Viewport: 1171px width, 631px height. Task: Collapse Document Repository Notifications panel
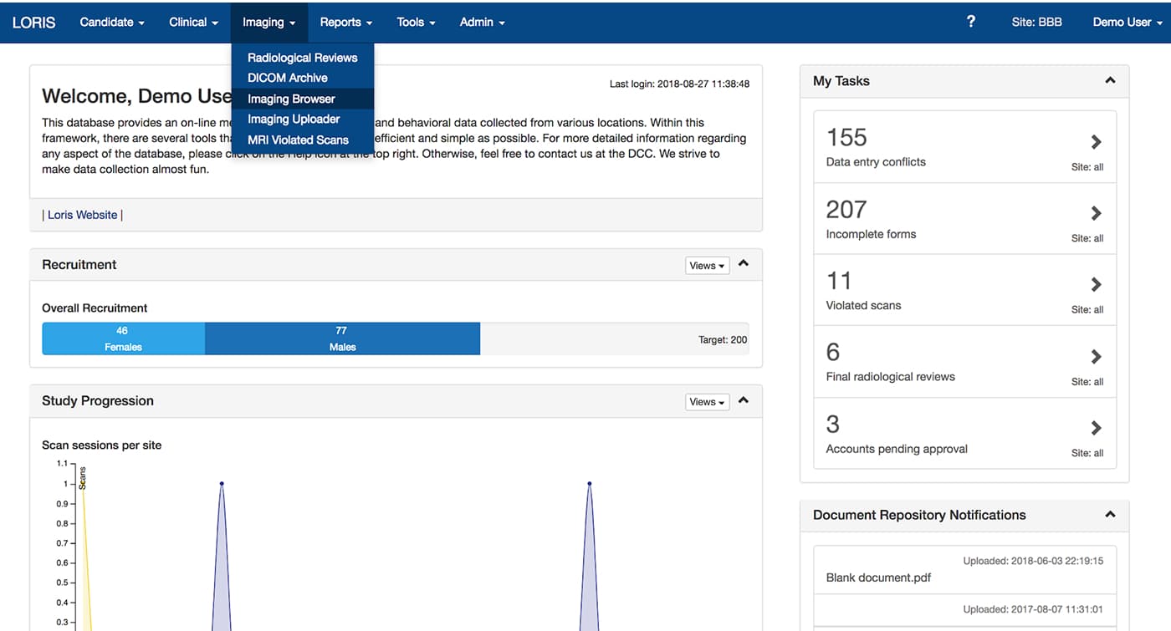pyautogui.click(x=1110, y=515)
